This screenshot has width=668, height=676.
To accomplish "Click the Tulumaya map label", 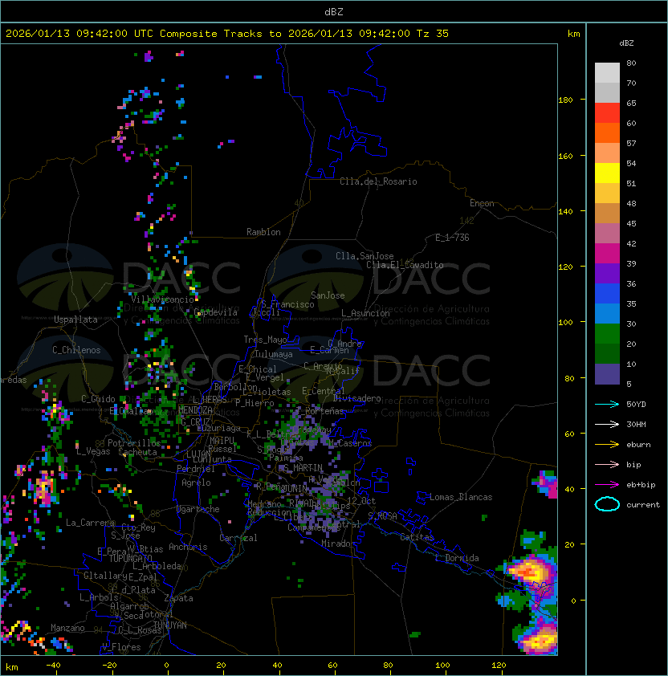I will [x=274, y=354].
